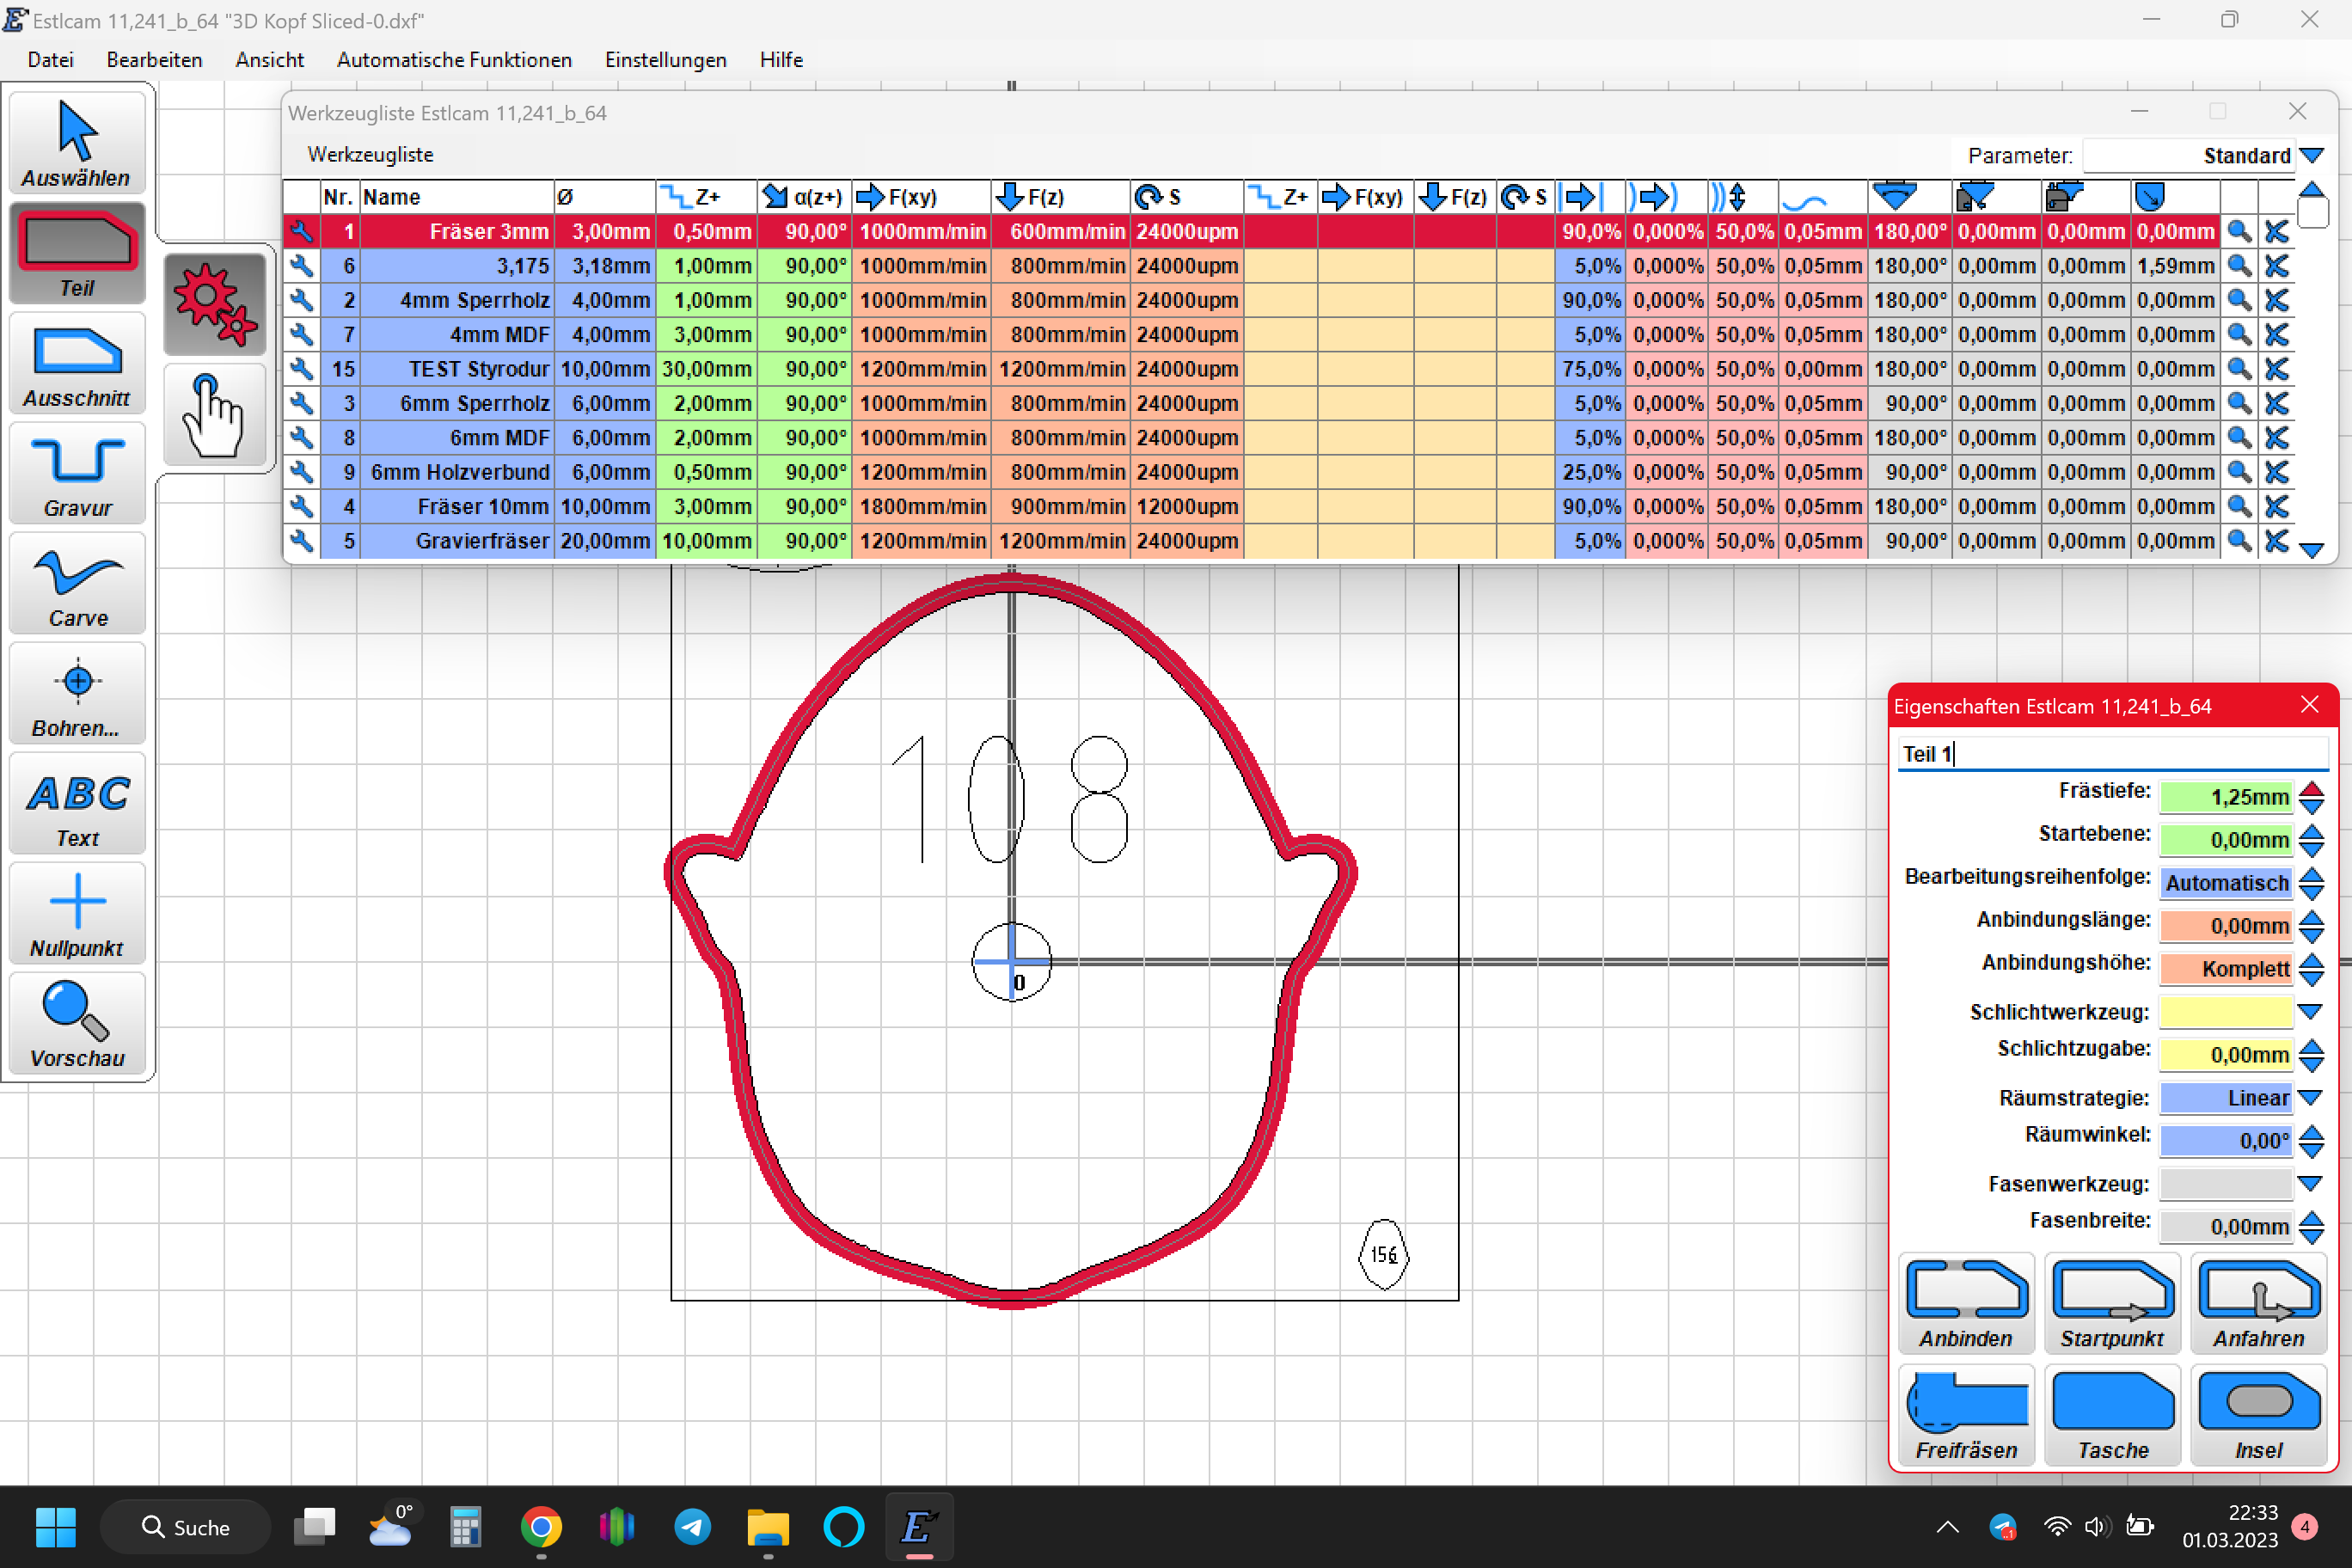Open the Schlichtwerkzeug dropdown arrow
Image resolution: width=2352 pixels, height=1568 pixels.
click(2310, 1011)
